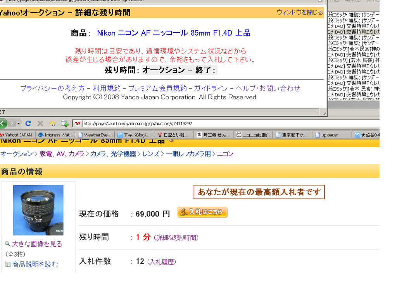Click 商品説明を読む link
The height and width of the screenshot is (282, 397).
(35, 264)
